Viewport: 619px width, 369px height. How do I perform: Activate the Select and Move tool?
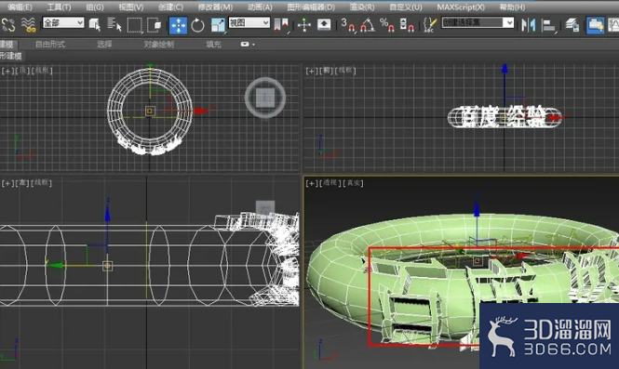click(178, 25)
